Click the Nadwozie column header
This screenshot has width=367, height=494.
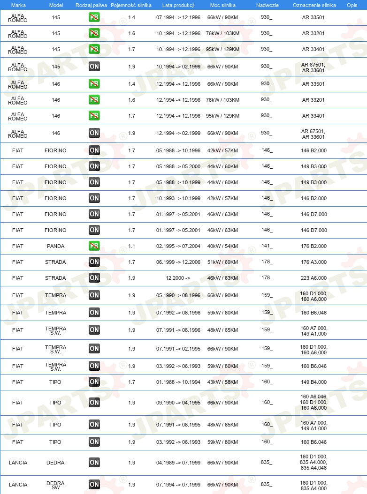tap(268, 5)
